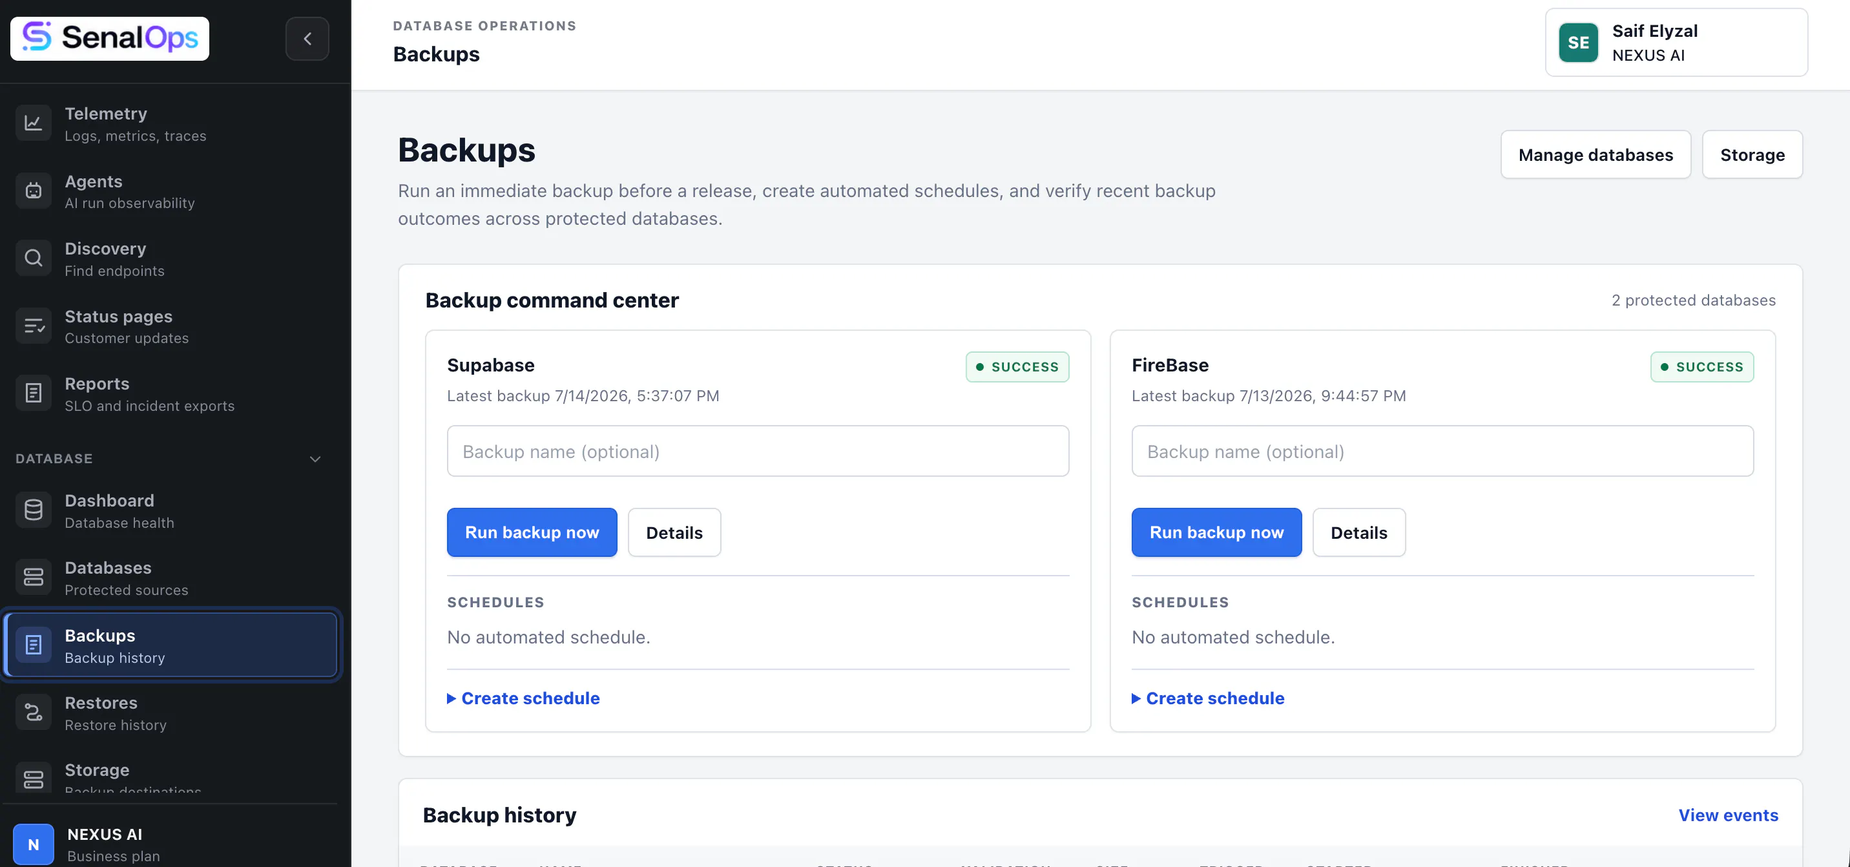This screenshot has height=867, width=1850.
Task: Follow the View events link
Action: (1728, 815)
